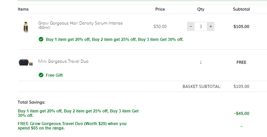Open the Mini Gorgeous Travel Duo thumbnail
The width and height of the screenshot is (267, 137).
[26, 62]
